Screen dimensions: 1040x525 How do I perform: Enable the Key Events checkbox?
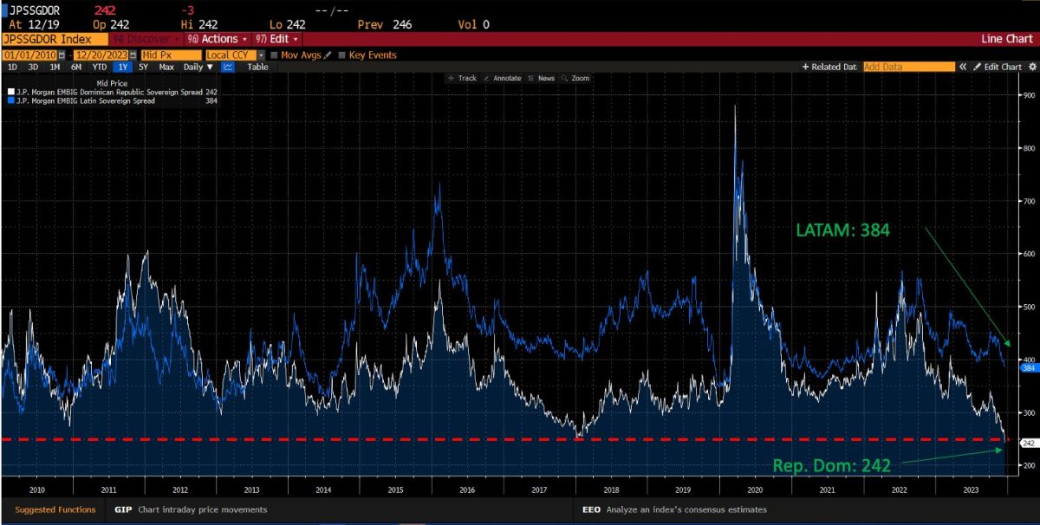[341, 55]
